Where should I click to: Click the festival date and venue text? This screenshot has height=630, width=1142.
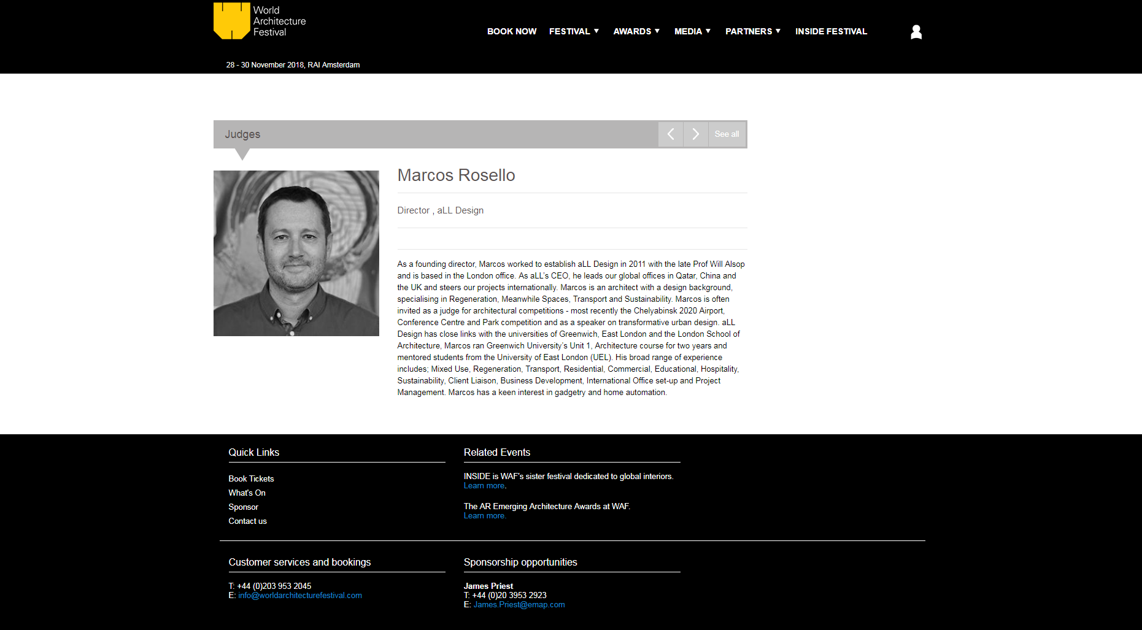pyautogui.click(x=293, y=65)
